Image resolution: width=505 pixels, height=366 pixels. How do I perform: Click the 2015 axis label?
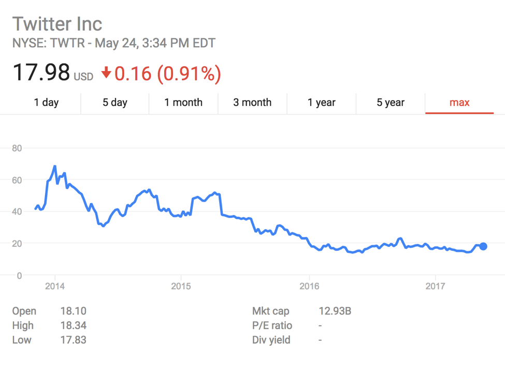[x=181, y=286]
